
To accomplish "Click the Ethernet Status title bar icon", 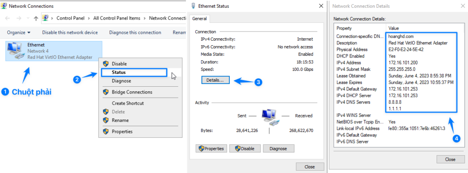I will tap(193, 5).
